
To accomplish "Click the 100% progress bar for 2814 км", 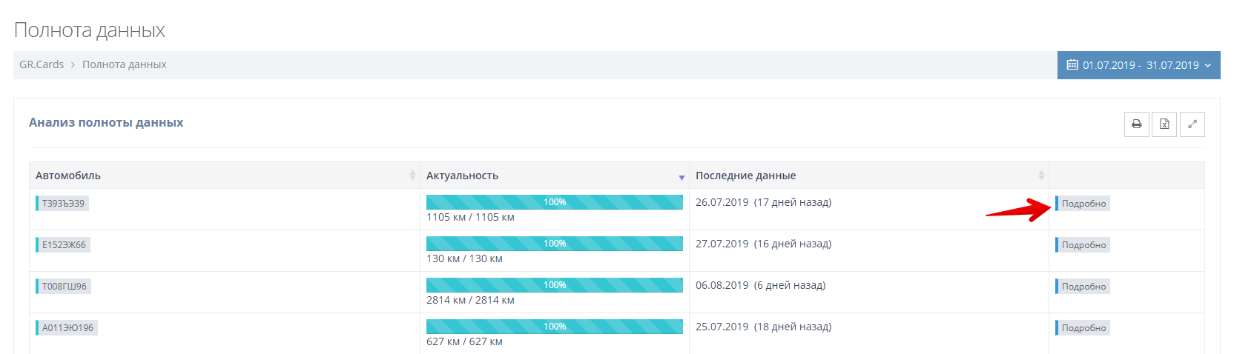I will click(x=554, y=285).
